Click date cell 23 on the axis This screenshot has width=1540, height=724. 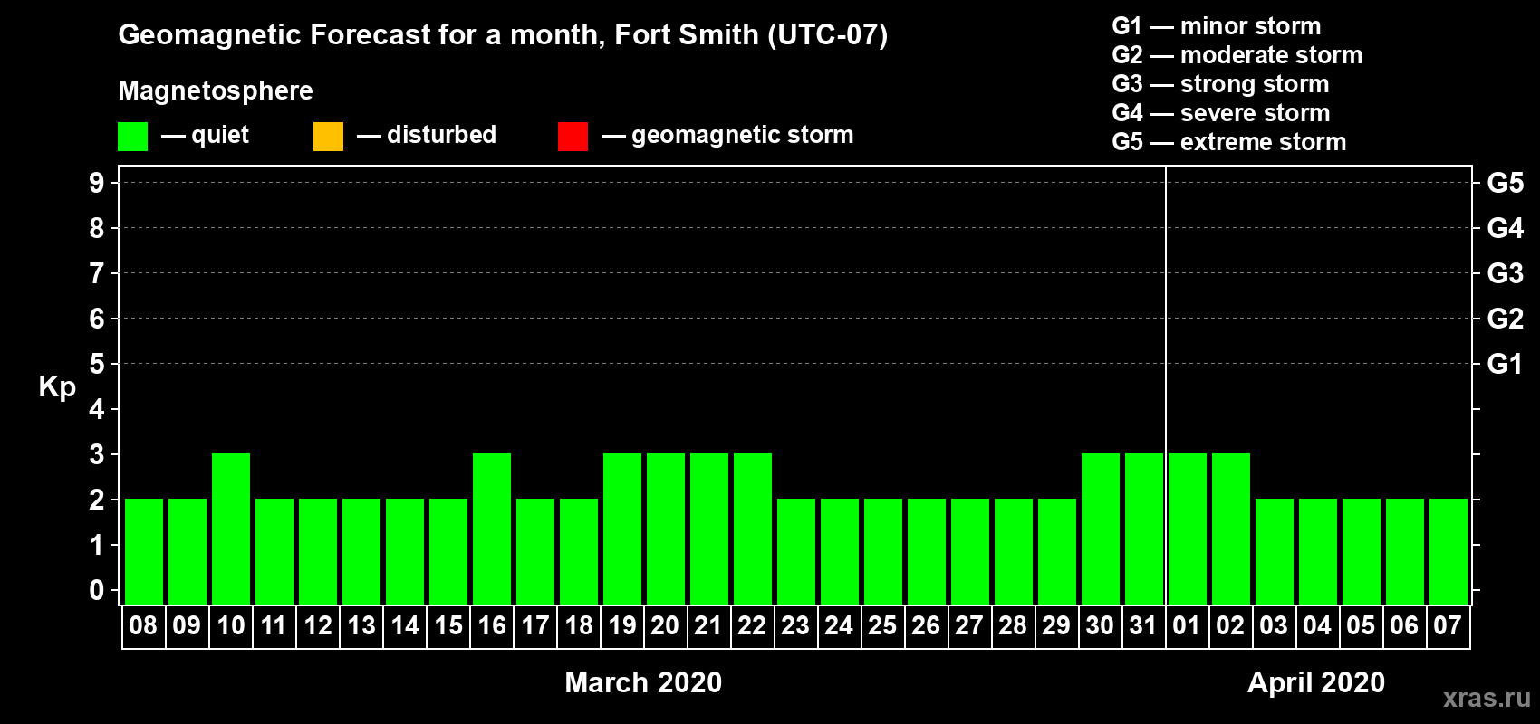tap(795, 626)
